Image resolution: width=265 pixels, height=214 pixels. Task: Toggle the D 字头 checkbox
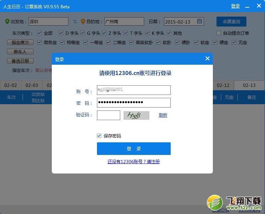click(61, 33)
